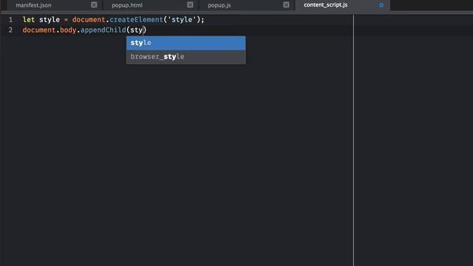Screen dimensions: 473x266
Task: Close the popup.js tab
Action: click(286, 5)
